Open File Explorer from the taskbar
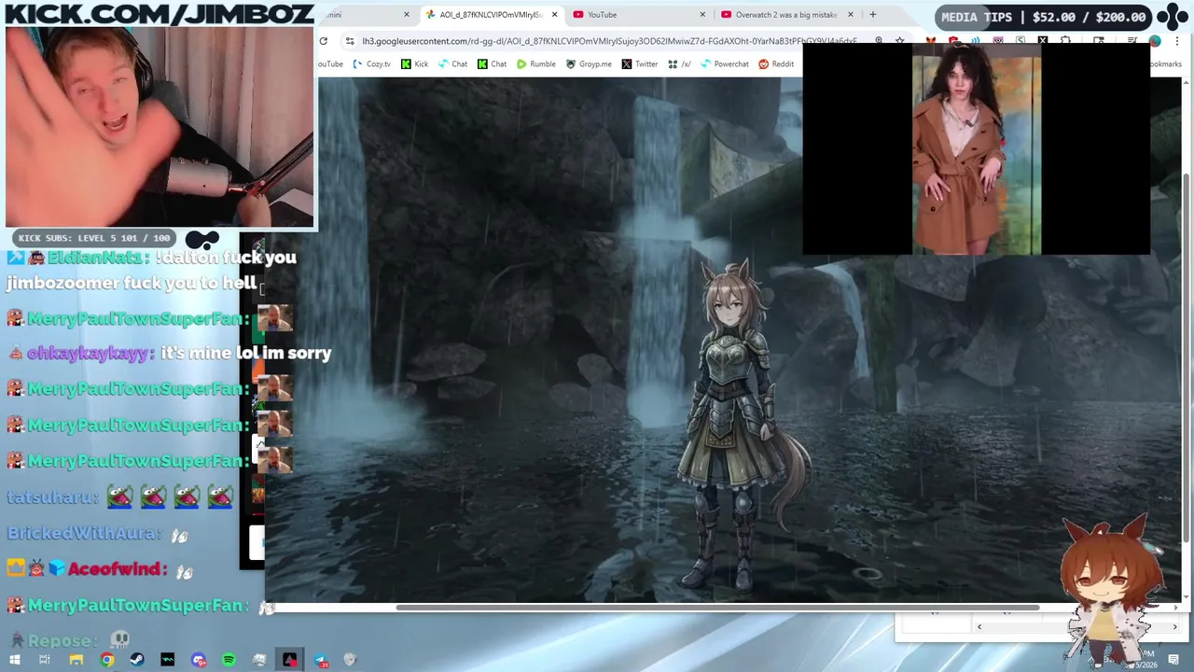 [76, 660]
